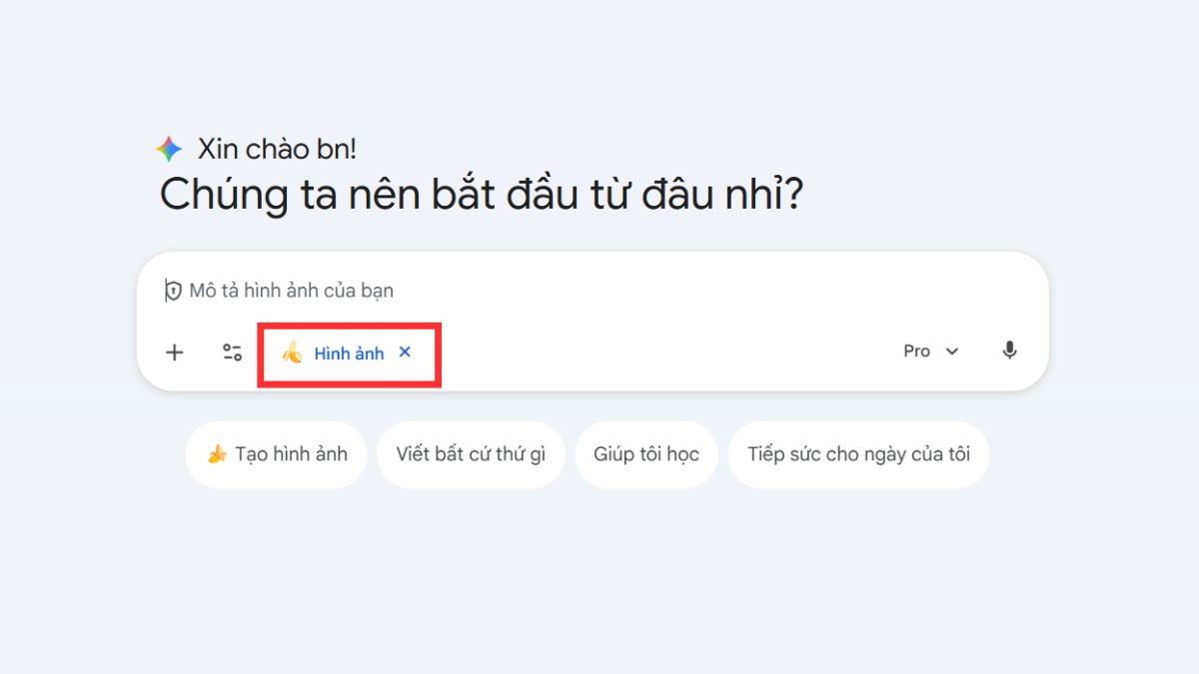Click the Pro label to change models

[915, 350]
